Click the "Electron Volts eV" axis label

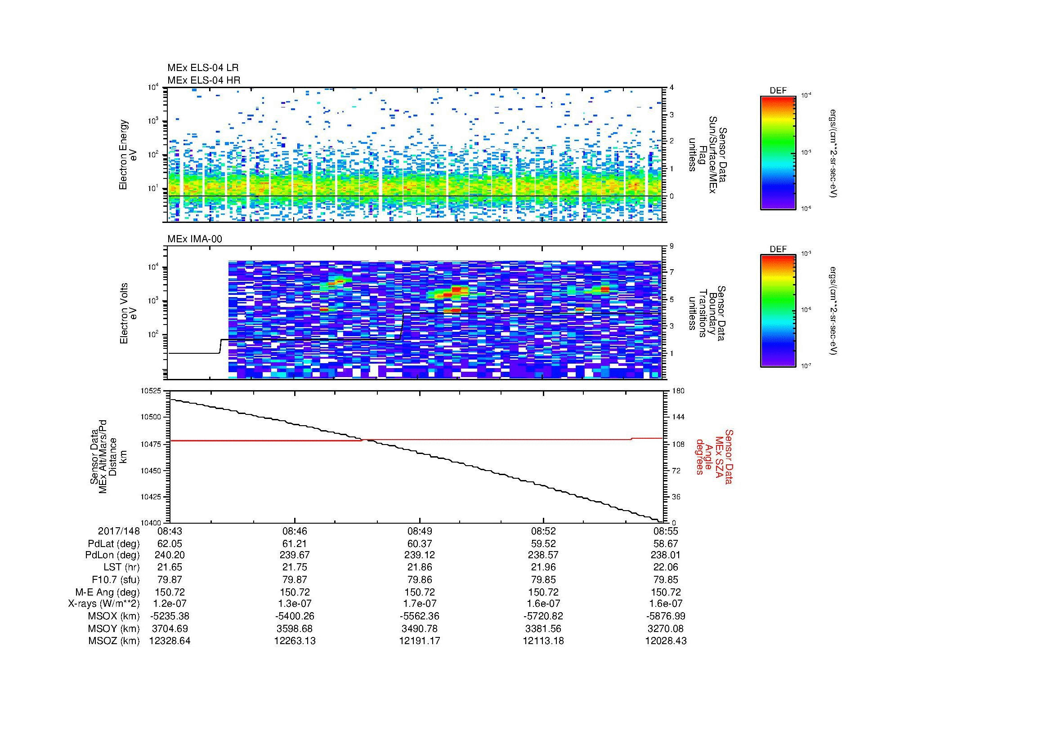(x=128, y=313)
